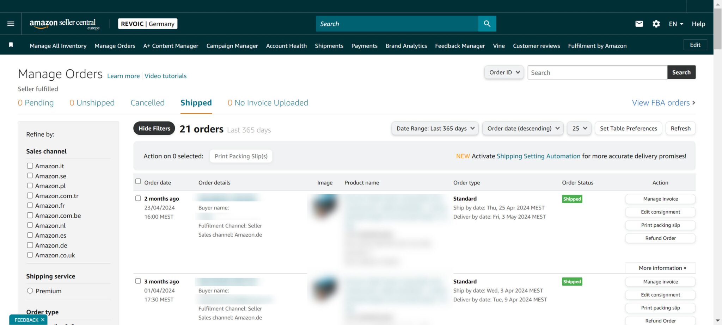Select the order from 01/04/2024

138,281
